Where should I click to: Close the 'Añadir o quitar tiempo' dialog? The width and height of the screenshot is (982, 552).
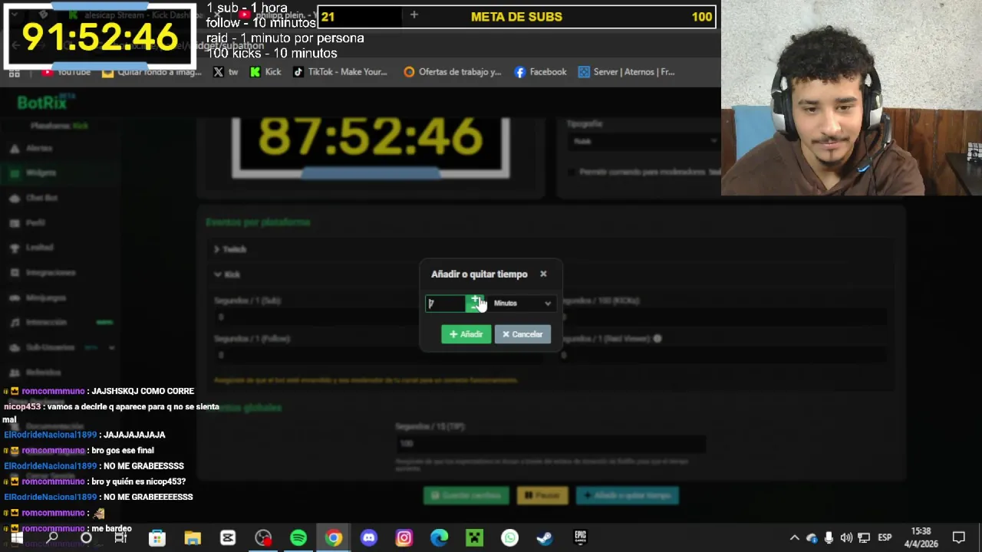point(543,274)
